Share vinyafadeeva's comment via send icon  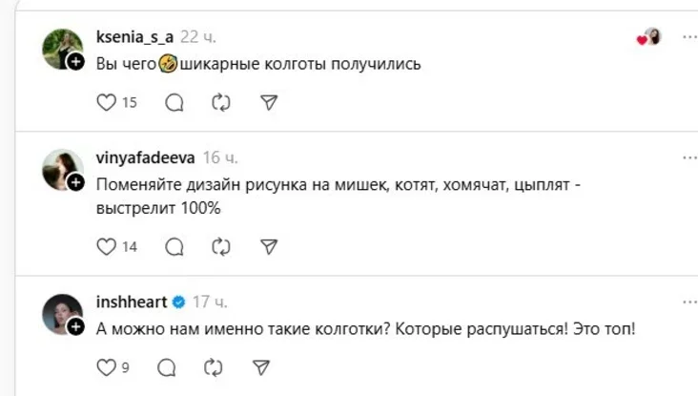[x=269, y=246]
